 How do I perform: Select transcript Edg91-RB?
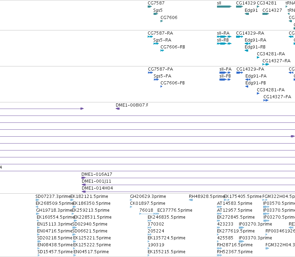255,47
